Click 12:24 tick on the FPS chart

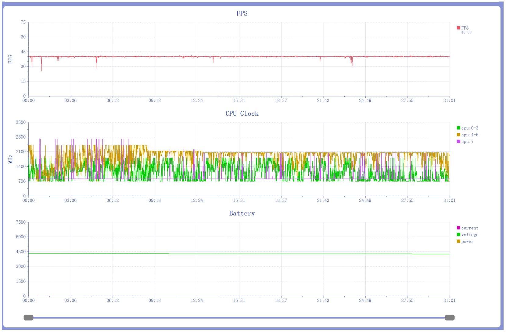pyautogui.click(x=197, y=101)
